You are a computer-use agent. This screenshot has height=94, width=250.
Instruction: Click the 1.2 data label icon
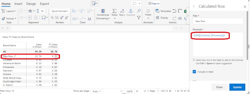click(89, 19)
